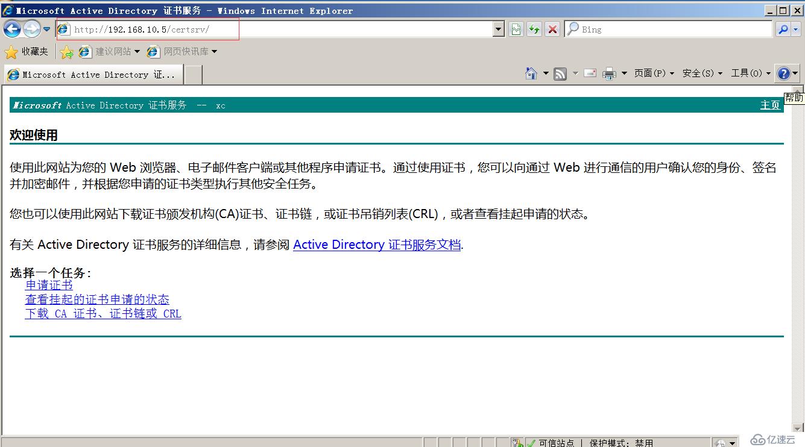Add page to favorites bar star icon
805x447 pixels.
(67, 52)
